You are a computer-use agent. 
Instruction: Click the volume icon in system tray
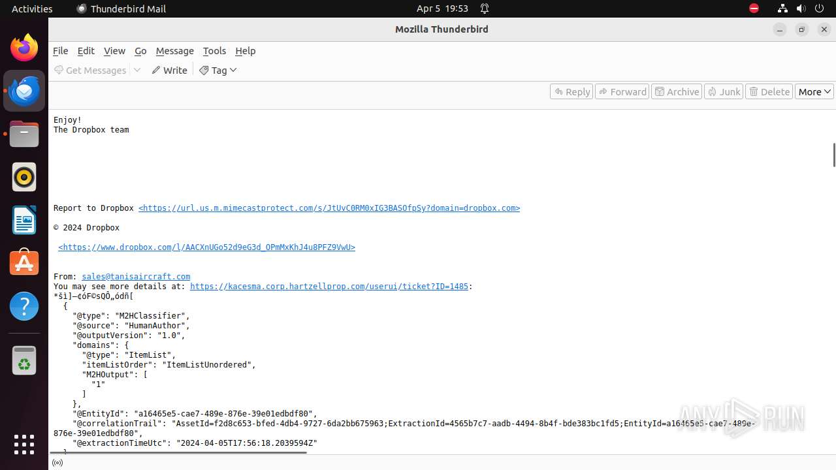(801, 8)
